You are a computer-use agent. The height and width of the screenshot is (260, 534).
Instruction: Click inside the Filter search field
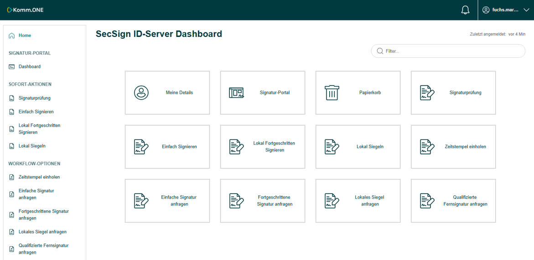(x=448, y=51)
